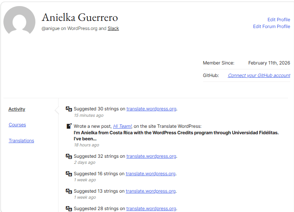294x212 pixels.
Task: Click the translation icon beside "Suggested 32 strings"
Action: click(69, 156)
